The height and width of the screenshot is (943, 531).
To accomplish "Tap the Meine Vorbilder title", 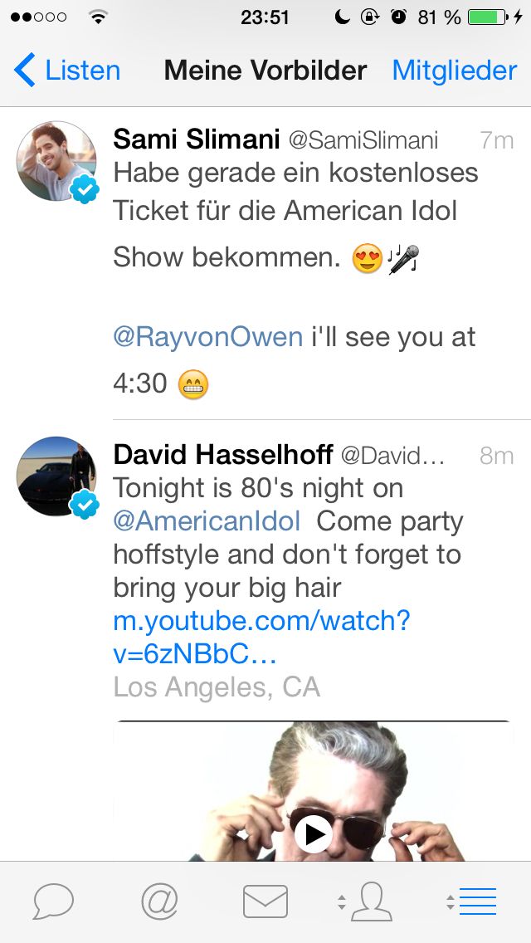I will pos(265,71).
